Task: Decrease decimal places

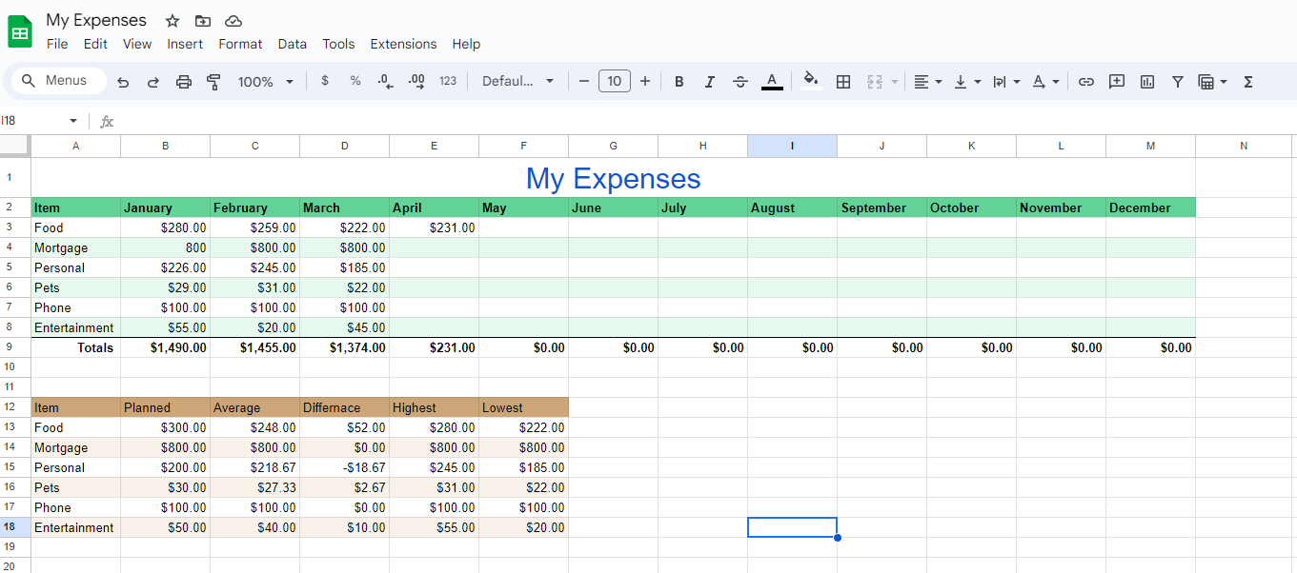Action: [385, 81]
